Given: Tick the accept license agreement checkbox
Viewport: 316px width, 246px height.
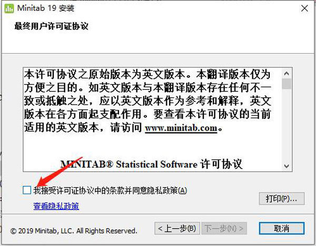Looking at the screenshot, I should coord(27,190).
